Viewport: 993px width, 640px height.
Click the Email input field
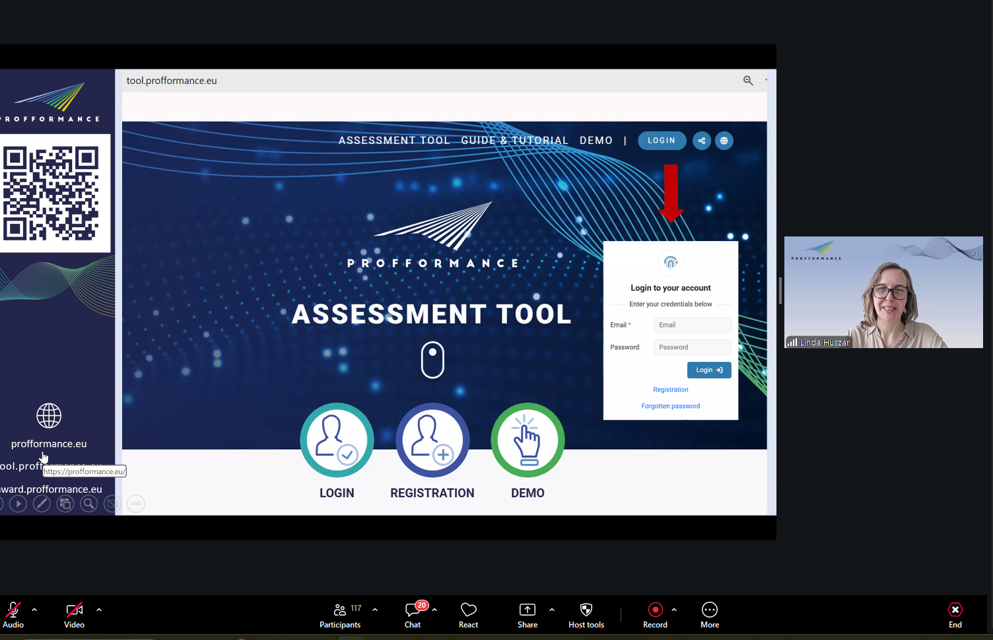(692, 325)
